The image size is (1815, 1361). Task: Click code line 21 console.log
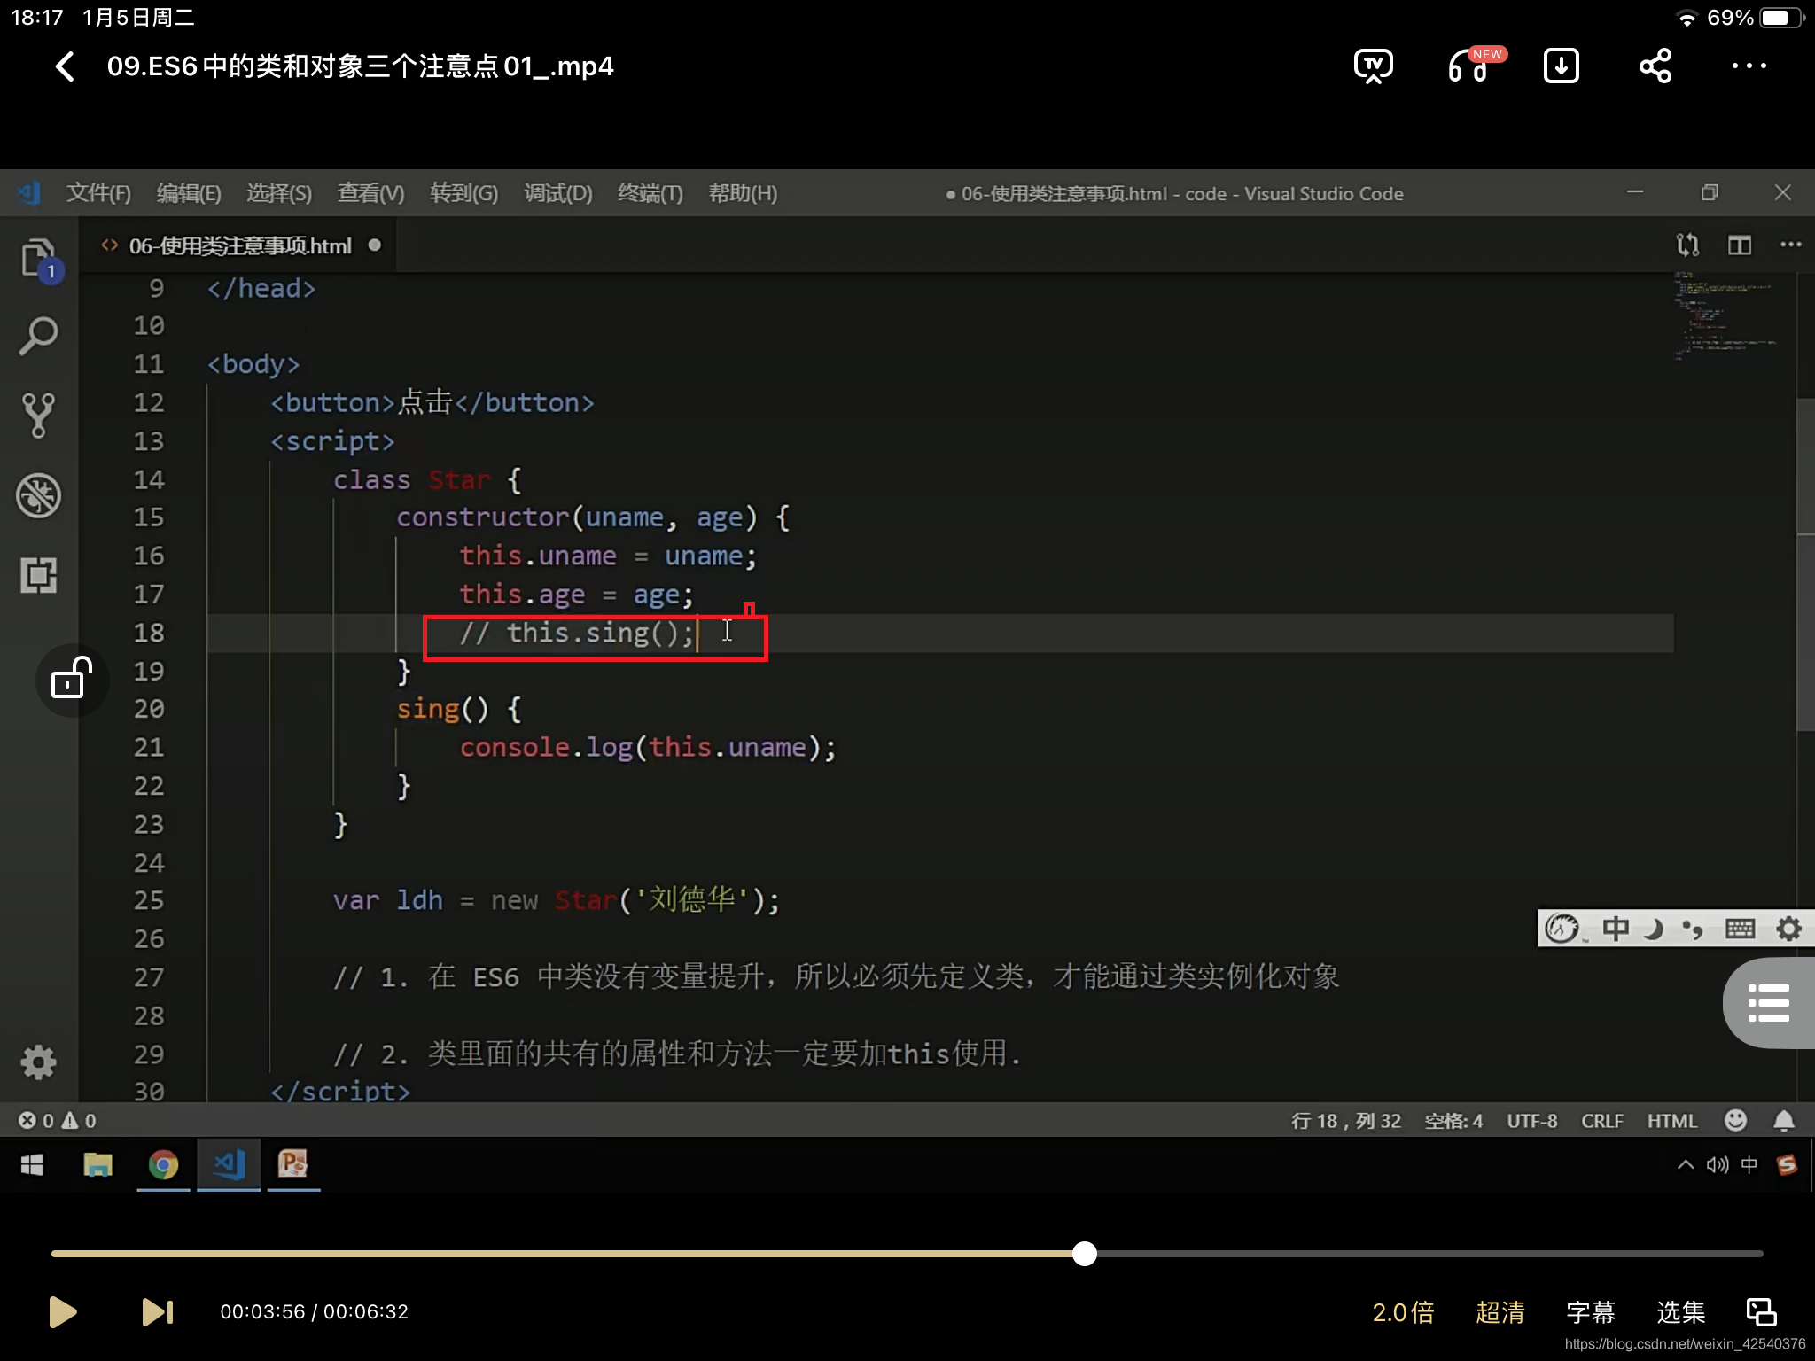tap(647, 748)
